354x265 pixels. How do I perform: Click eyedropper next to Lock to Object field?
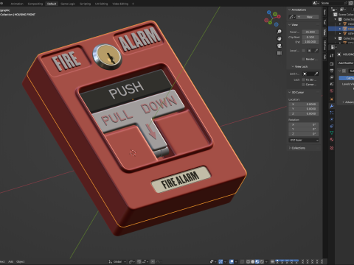pyautogui.click(x=316, y=74)
